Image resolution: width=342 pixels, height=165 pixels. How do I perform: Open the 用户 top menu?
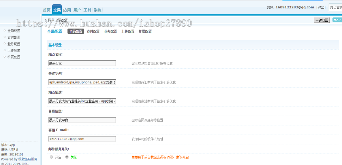coord(77,10)
